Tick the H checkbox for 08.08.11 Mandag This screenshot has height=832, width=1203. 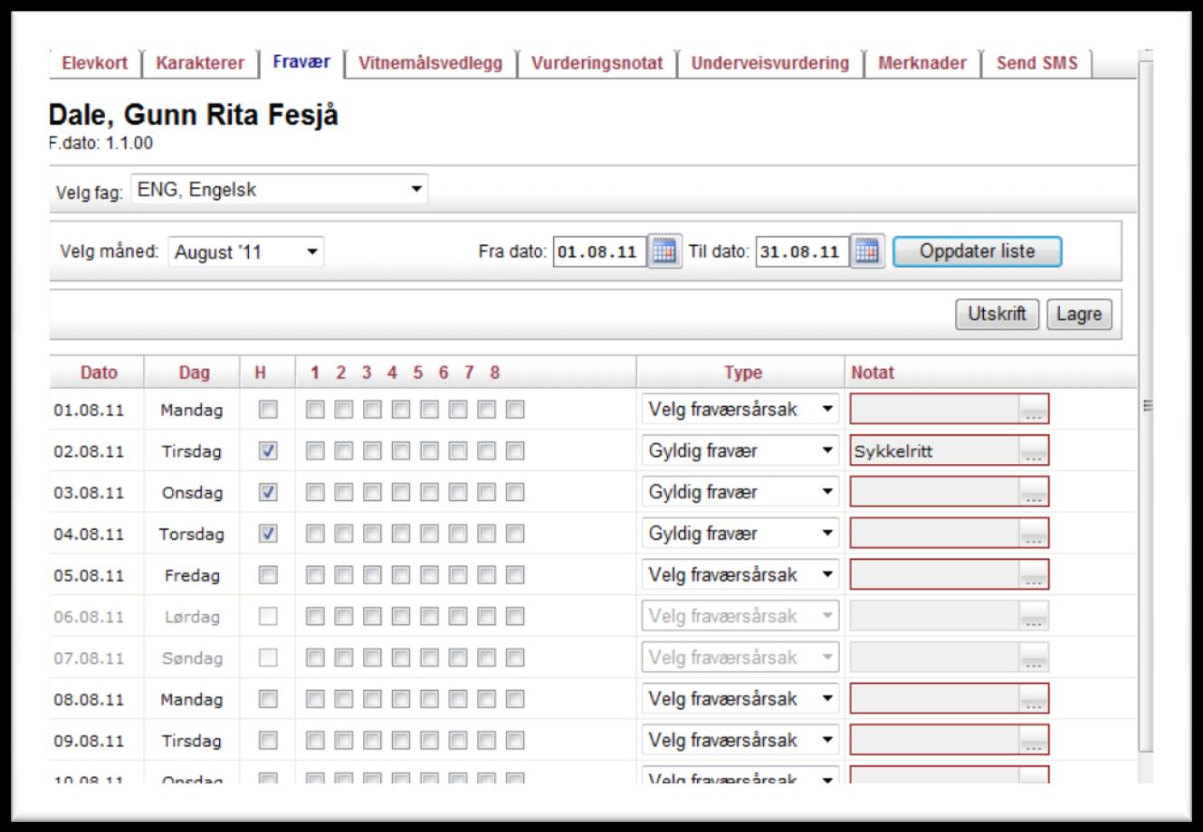point(267,698)
